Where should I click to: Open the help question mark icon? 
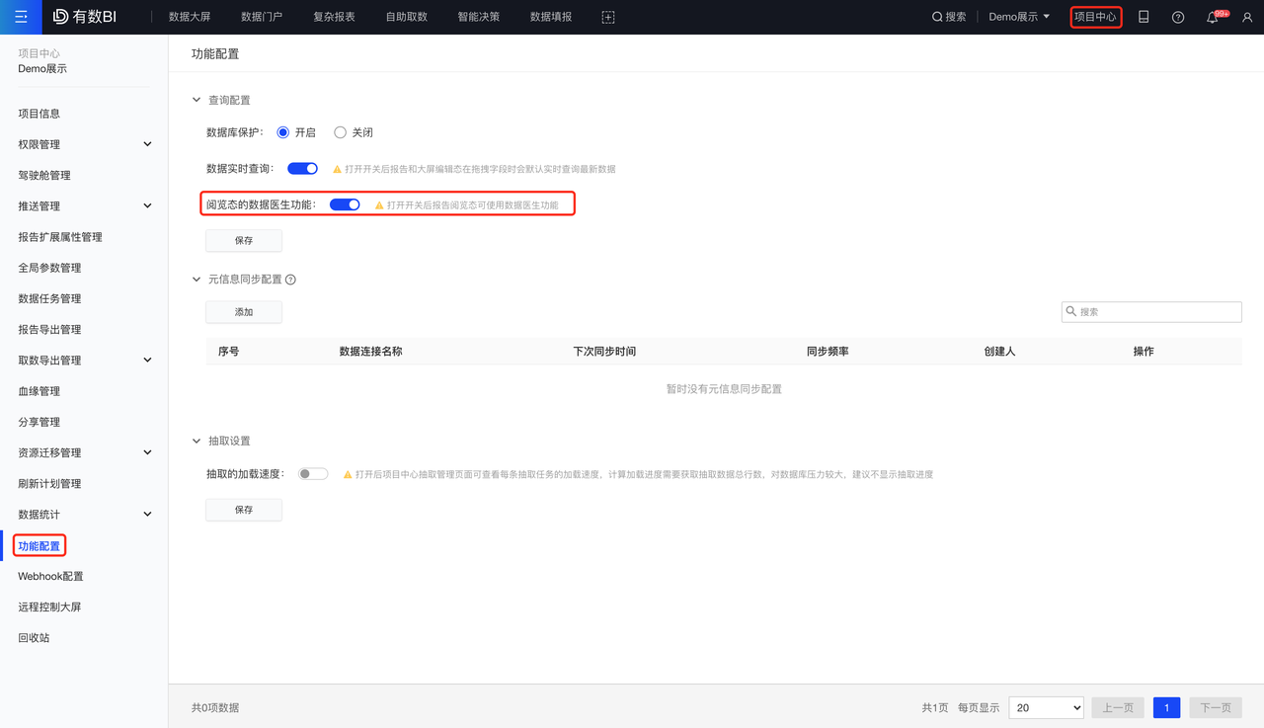(1178, 17)
